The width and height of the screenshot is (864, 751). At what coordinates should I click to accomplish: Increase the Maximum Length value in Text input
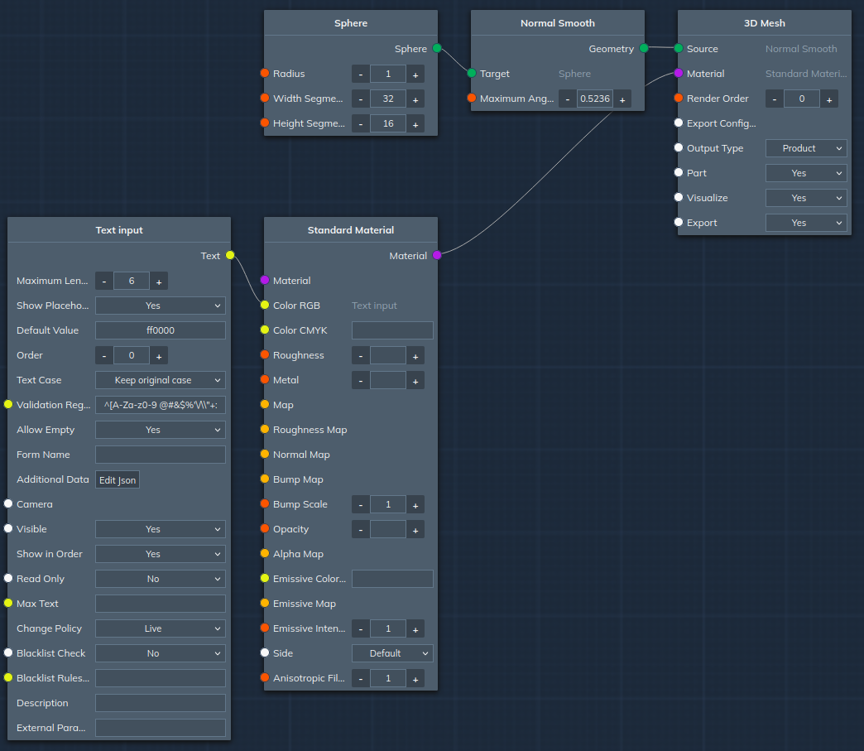pyautogui.click(x=159, y=281)
